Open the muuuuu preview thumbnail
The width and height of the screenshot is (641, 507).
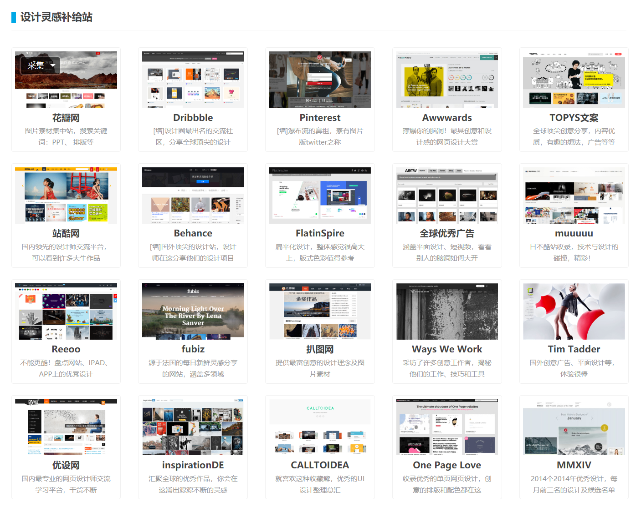(574, 196)
